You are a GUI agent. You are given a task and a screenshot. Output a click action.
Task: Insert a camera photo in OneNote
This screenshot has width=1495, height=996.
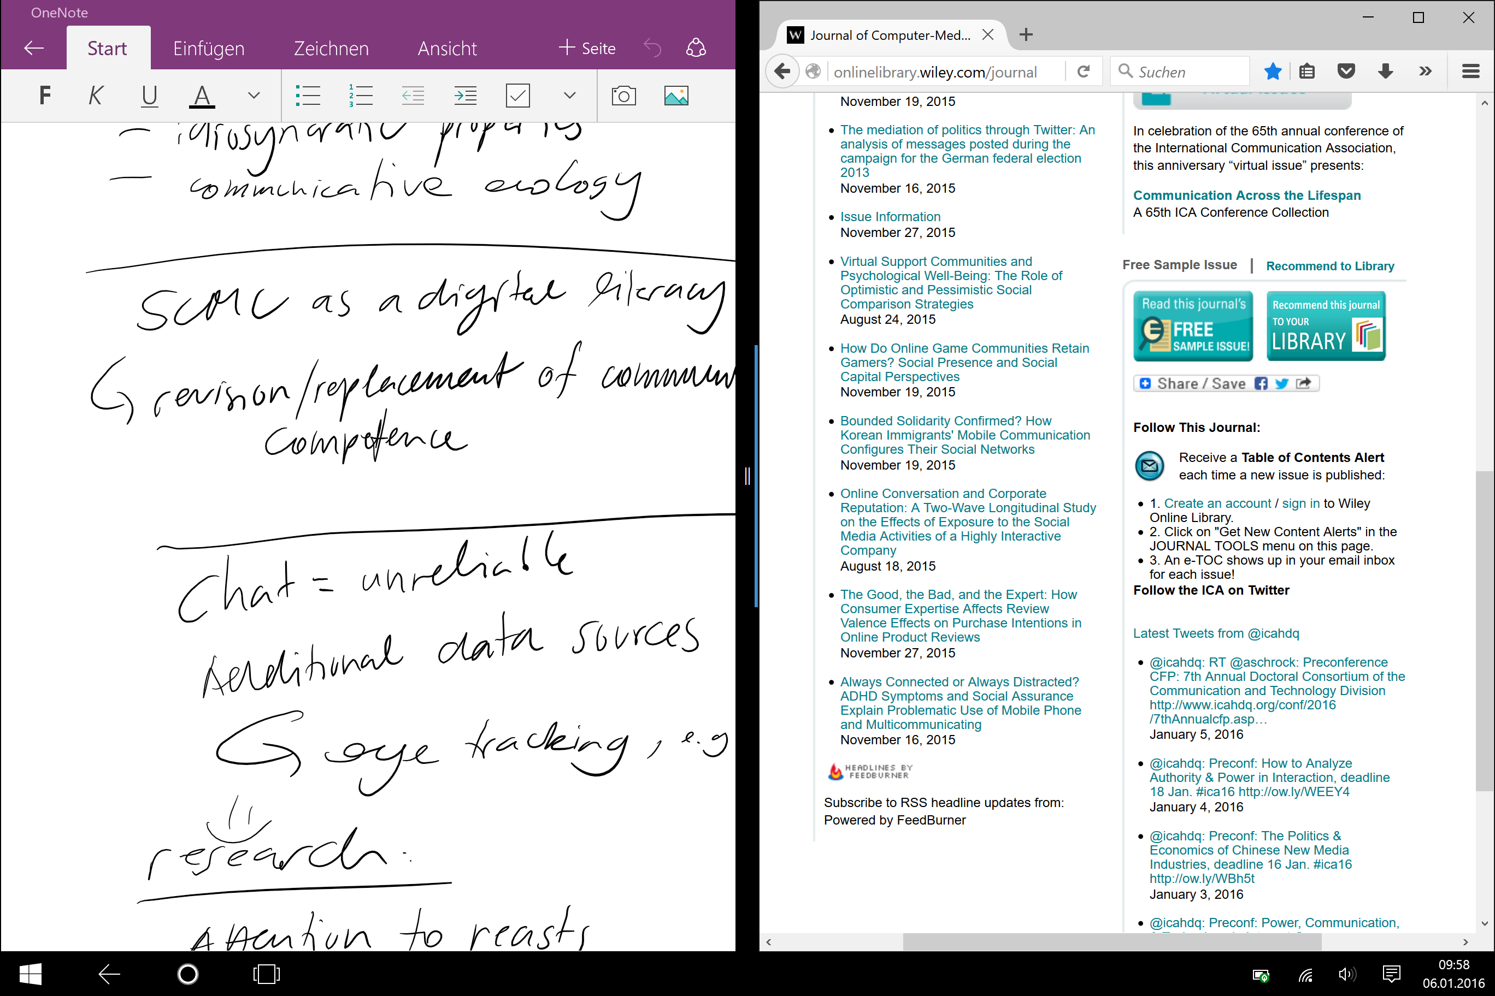pyautogui.click(x=623, y=96)
